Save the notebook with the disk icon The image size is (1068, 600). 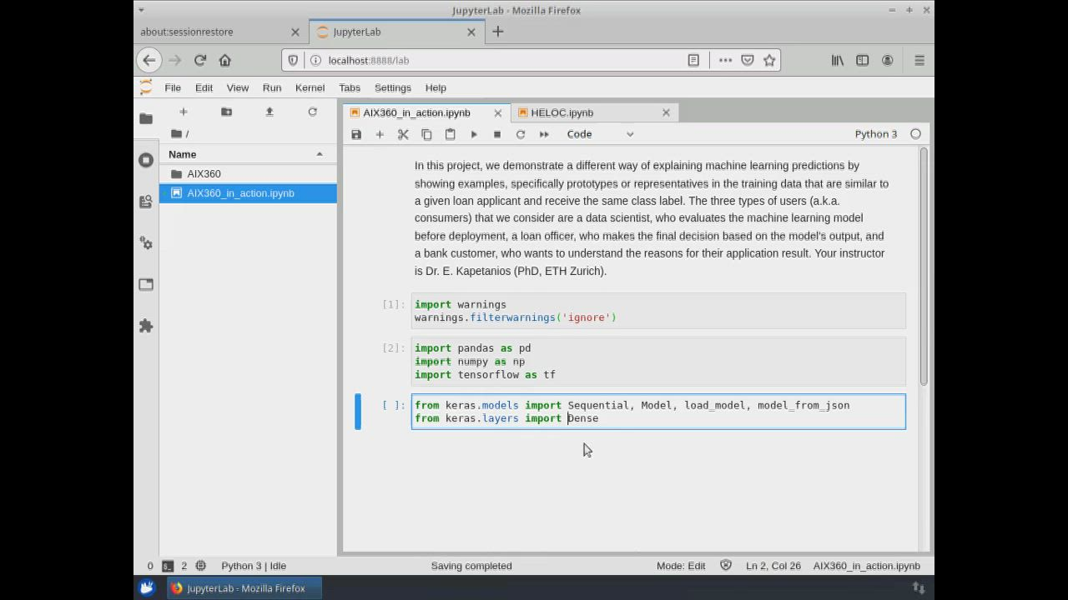[x=356, y=134]
